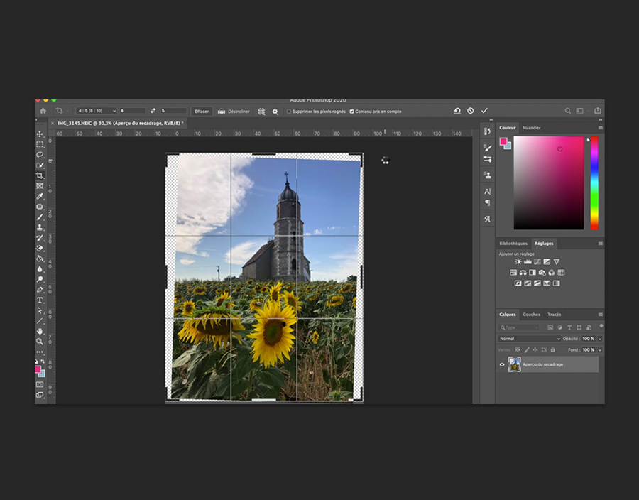Click the Effacer button
Viewport: 639px width, 500px height.
[202, 112]
